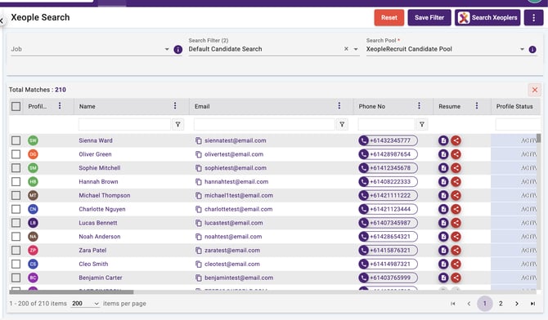Click the Save Filter button
The height and width of the screenshot is (320, 548).
tap(429, 17)
